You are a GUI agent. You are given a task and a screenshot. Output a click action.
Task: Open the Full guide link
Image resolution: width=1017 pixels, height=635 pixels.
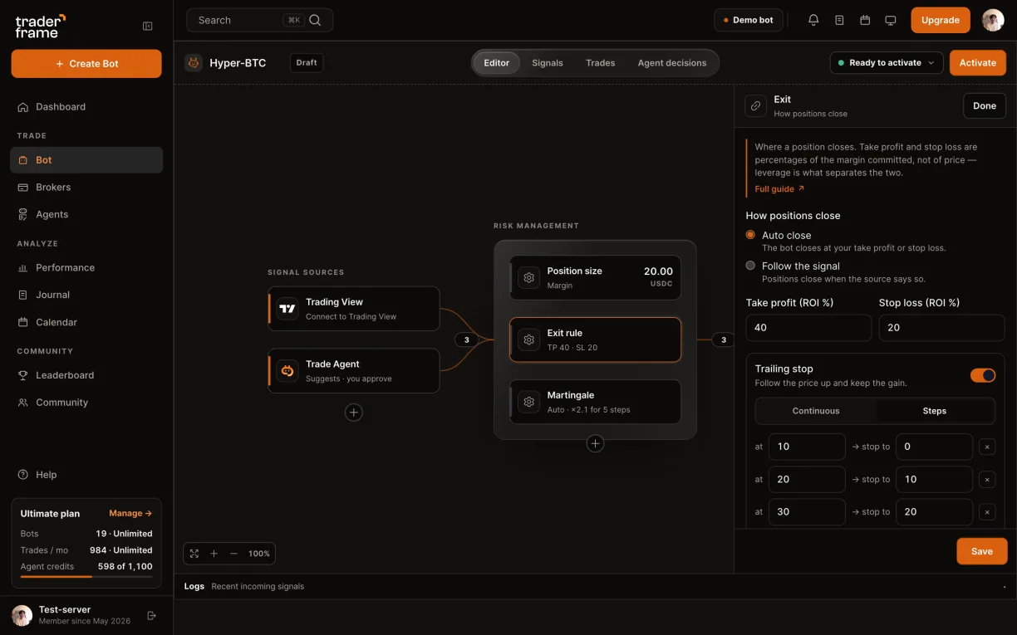click(779, 189)
